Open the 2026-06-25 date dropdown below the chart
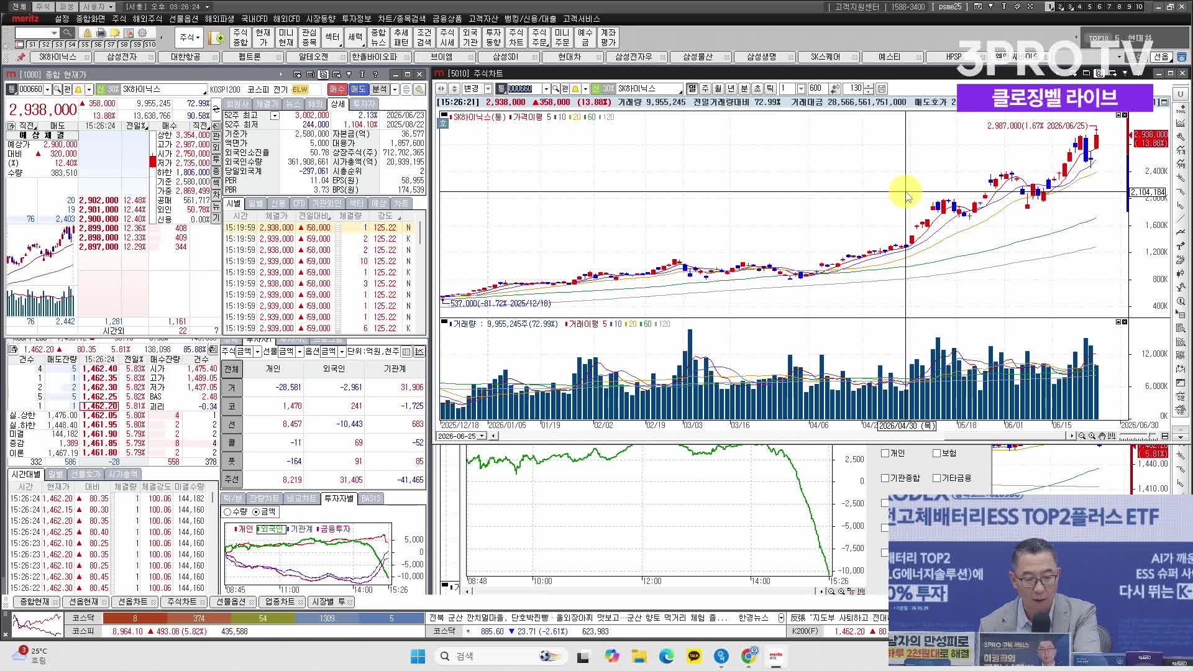The image size is (1193, 671). 482,436
